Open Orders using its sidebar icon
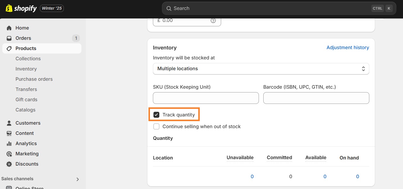 (9, 38)
